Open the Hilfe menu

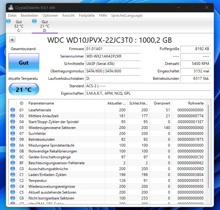pos(103,15)
